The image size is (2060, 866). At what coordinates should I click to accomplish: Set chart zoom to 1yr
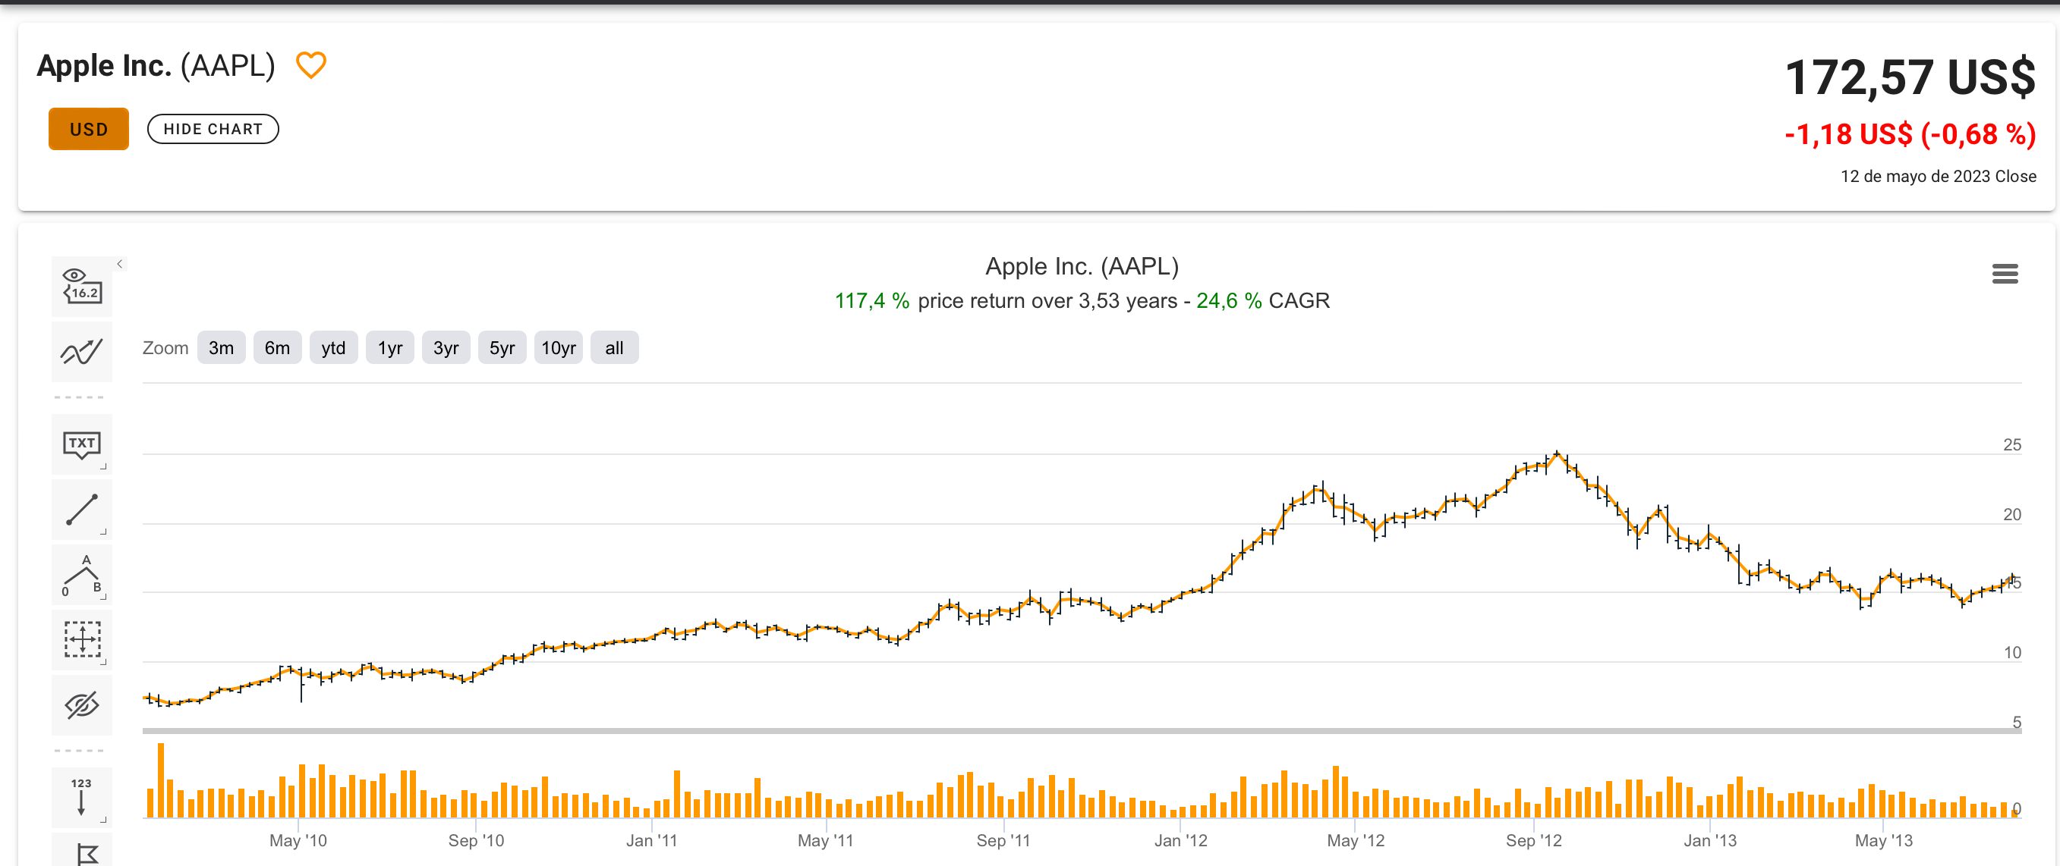(x=390, y=347)
